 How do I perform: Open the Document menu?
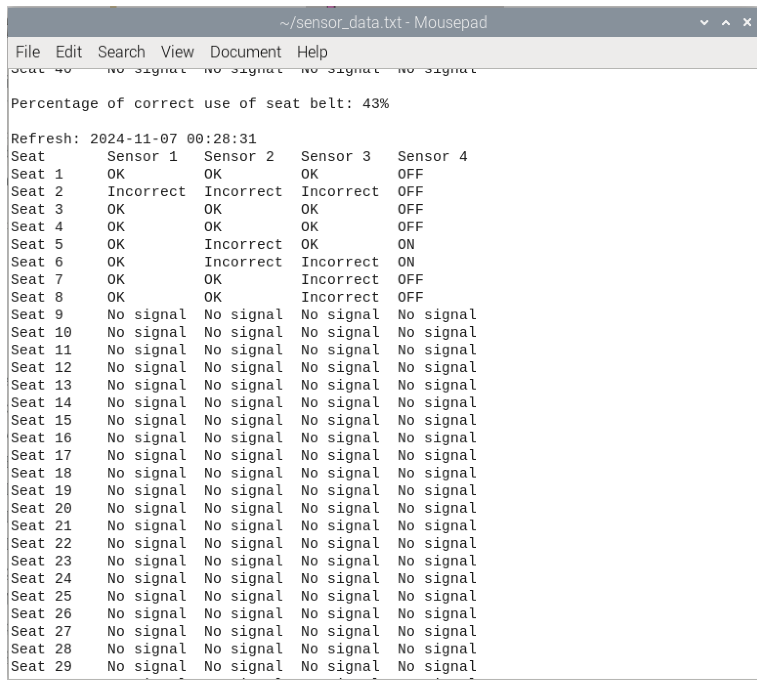click(246, 52)
